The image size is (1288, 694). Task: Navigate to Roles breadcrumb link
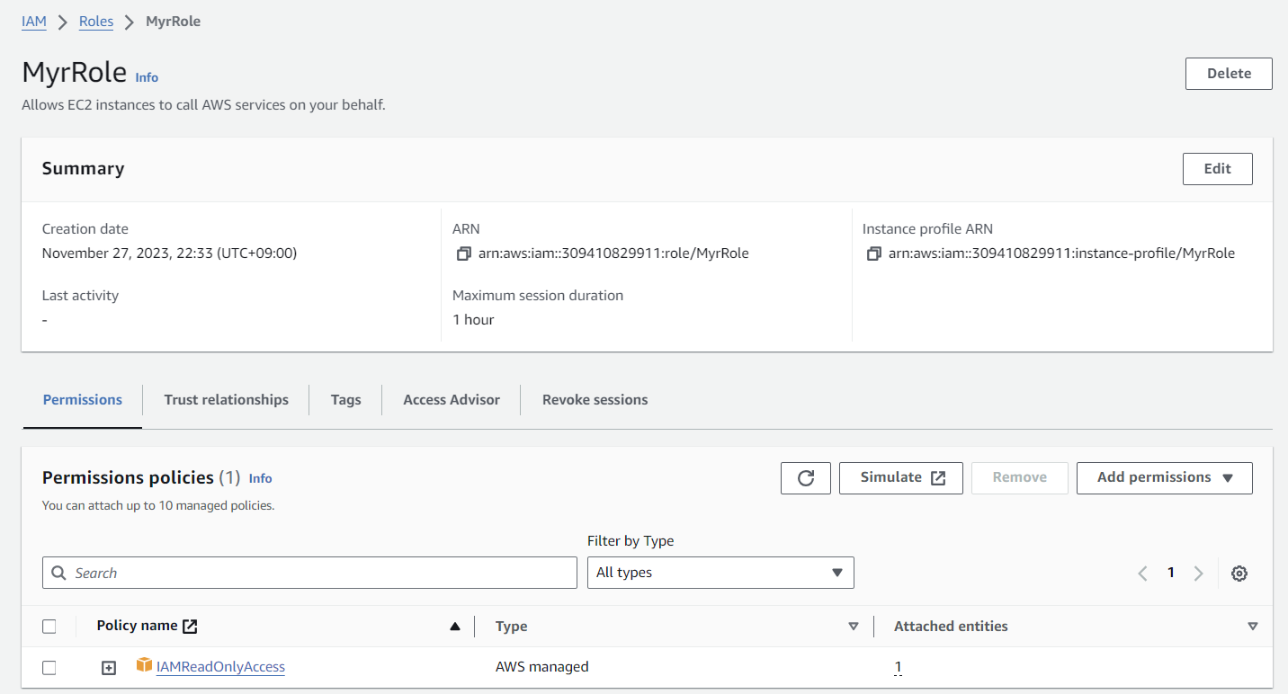point(96,22)
